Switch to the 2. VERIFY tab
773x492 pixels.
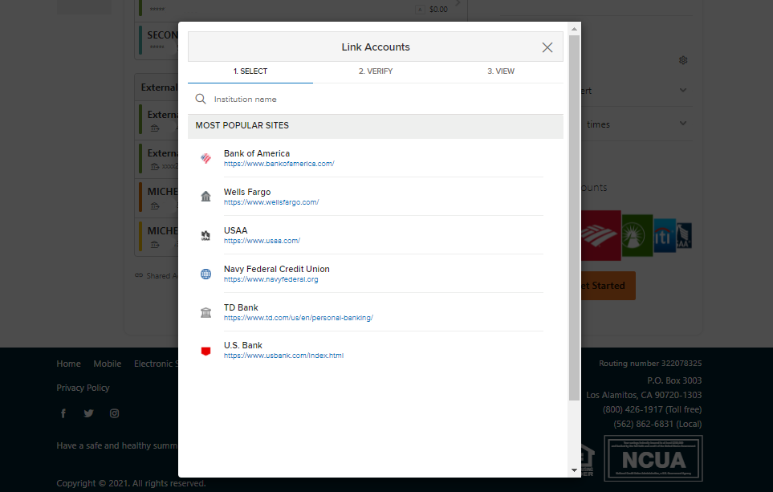pos(376,71)
